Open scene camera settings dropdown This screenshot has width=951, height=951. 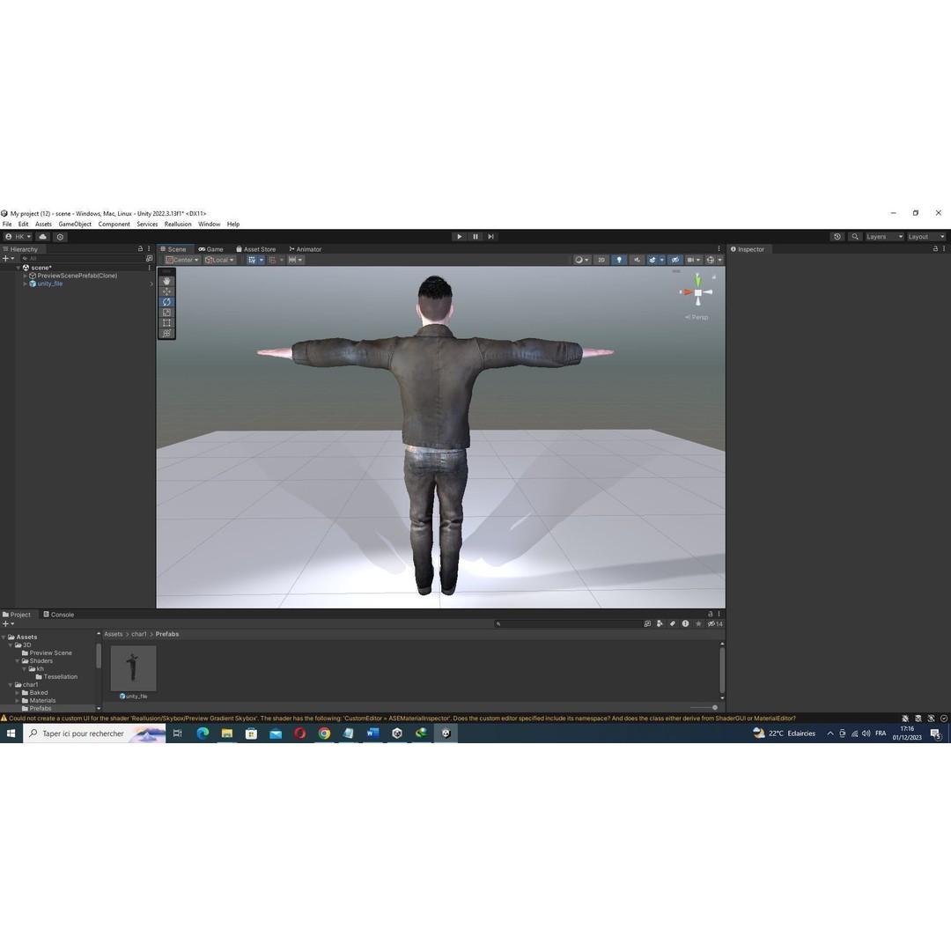click(x=693, y=260)
